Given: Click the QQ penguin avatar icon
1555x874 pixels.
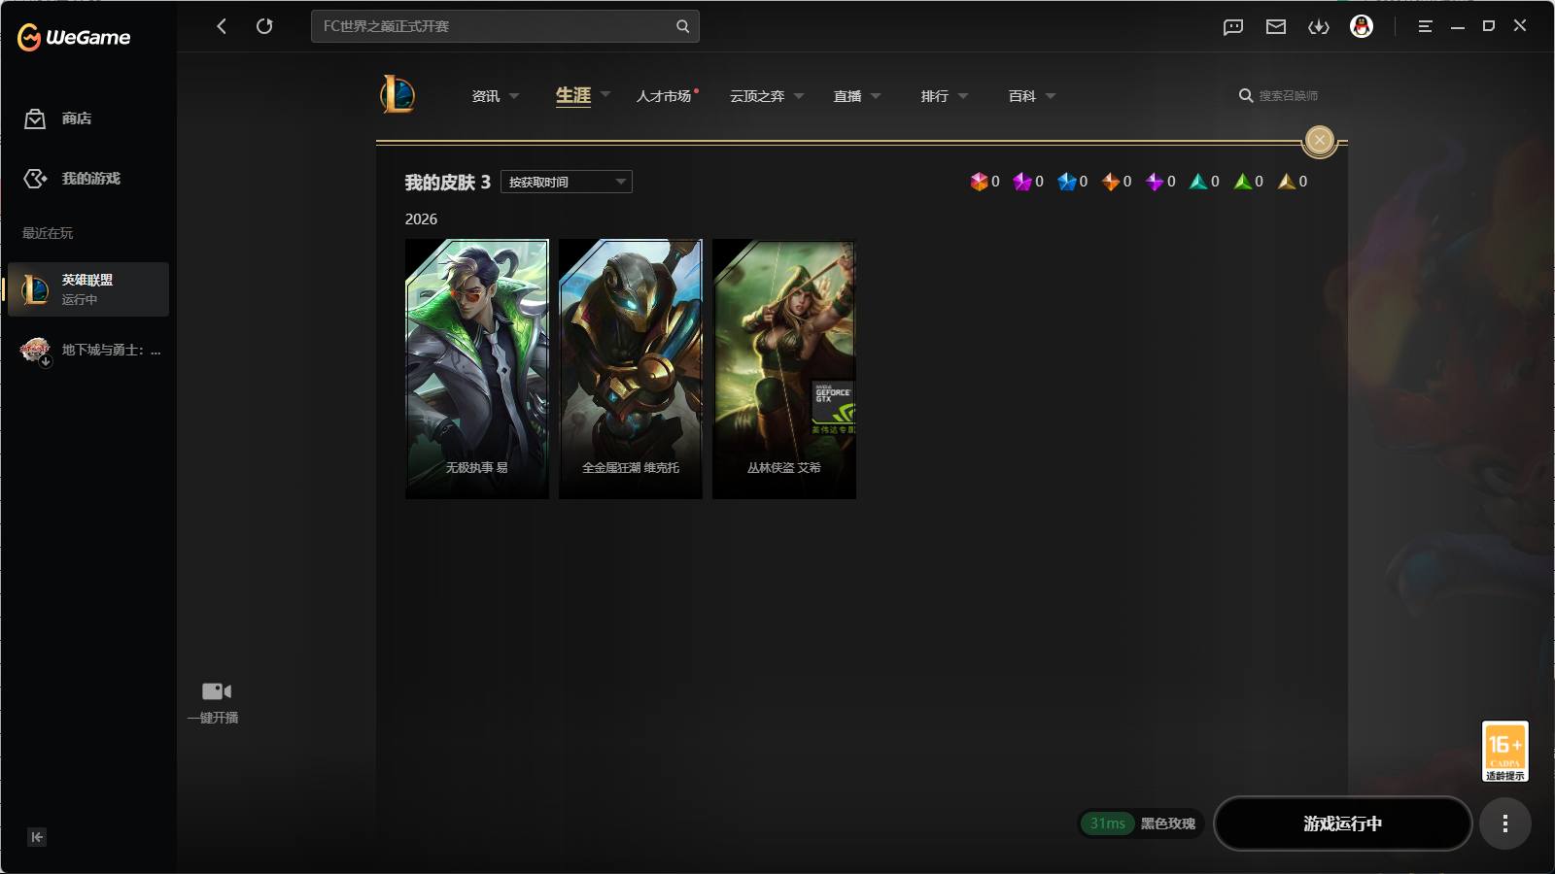Looking at the screenshot, I should tap(1362, 26).
